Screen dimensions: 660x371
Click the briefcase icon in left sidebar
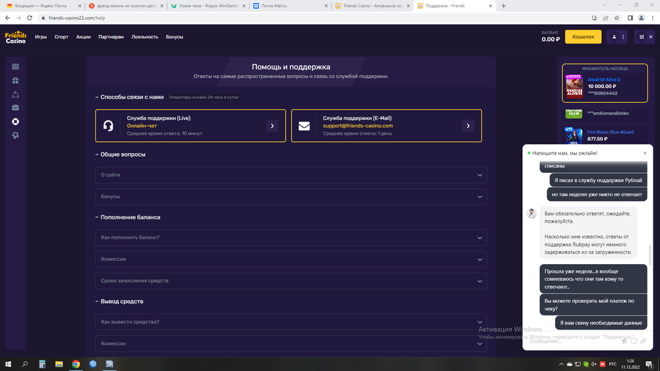15,108
